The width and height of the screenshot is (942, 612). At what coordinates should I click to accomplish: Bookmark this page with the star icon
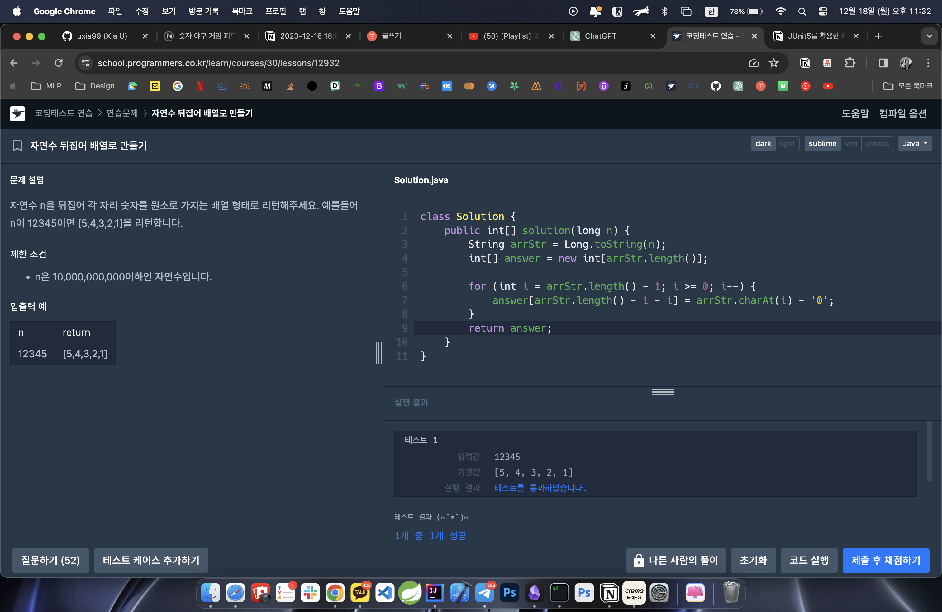[x=773, y=63]
